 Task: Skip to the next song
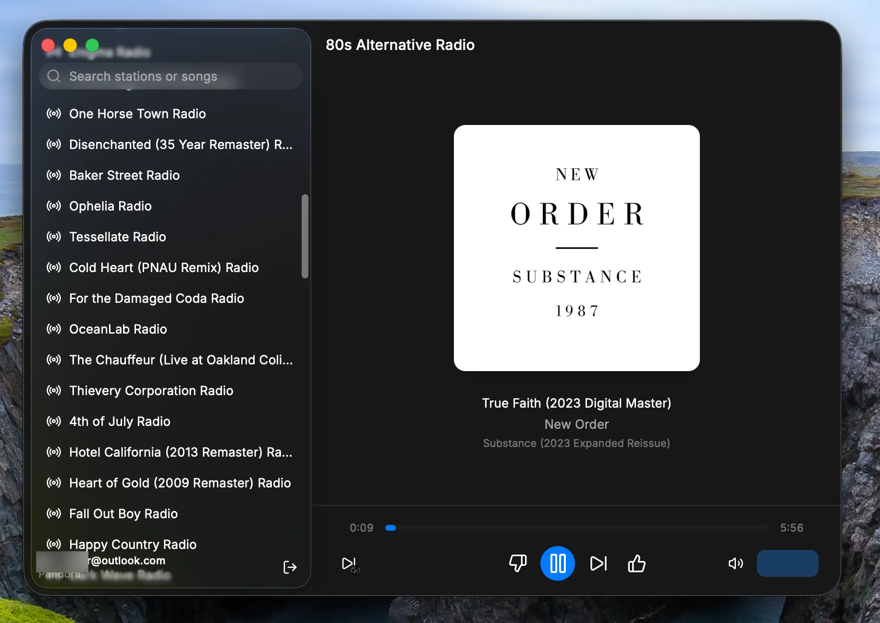599,563
